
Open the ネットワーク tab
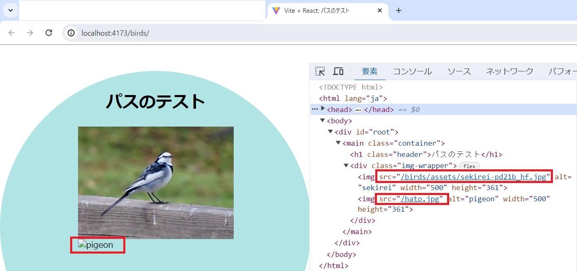click(x=509, y=71)
